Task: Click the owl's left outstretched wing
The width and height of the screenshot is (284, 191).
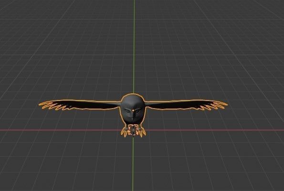Action: tap(79, 105)
